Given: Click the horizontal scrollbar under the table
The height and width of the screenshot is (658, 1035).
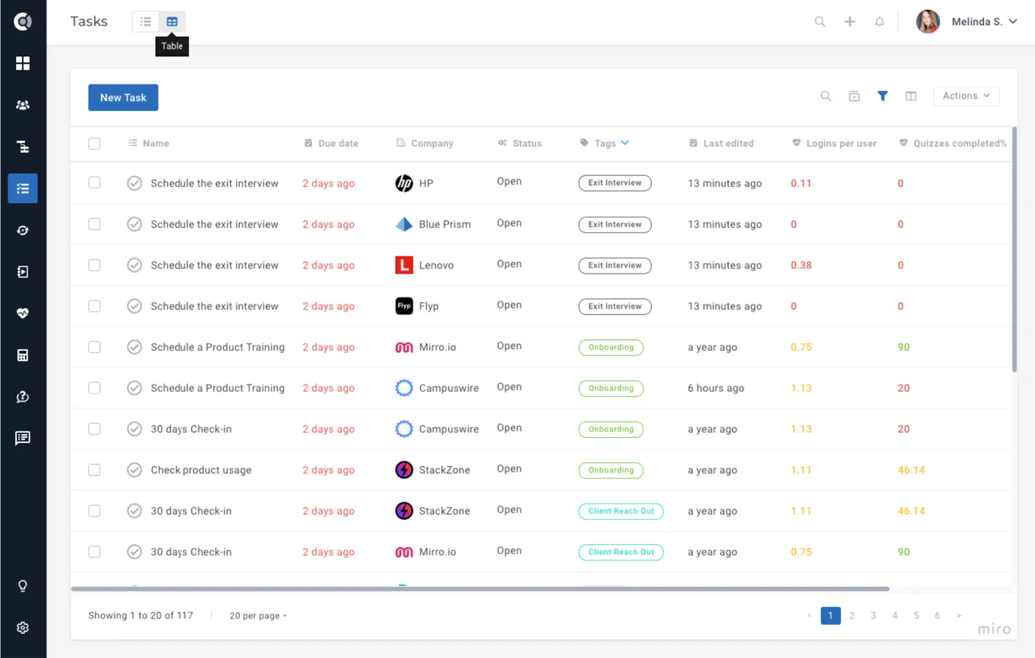Looking at the screenshot, I should click(x=480, y=589).
